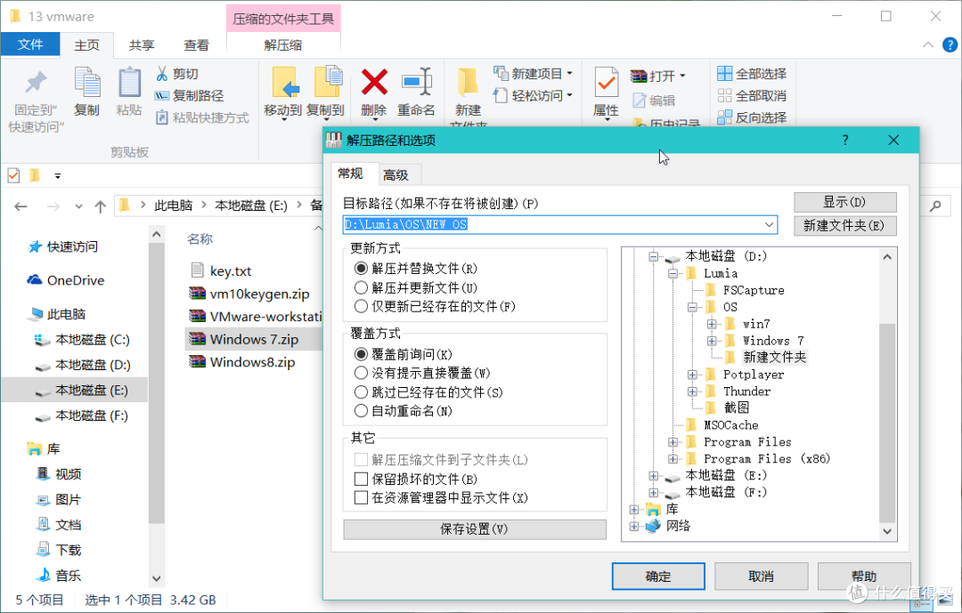Viewport: 962px width, 613px height.
Task: Open OneDrive in navigation pane
Action: coord(66,280)
